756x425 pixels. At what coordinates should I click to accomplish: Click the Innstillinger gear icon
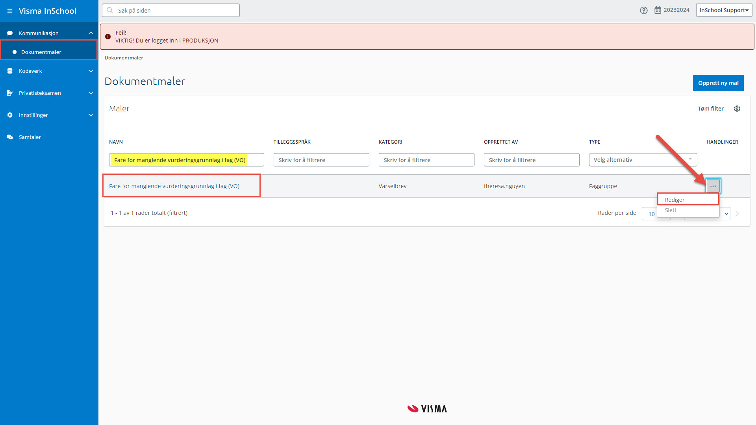point(10,115)
